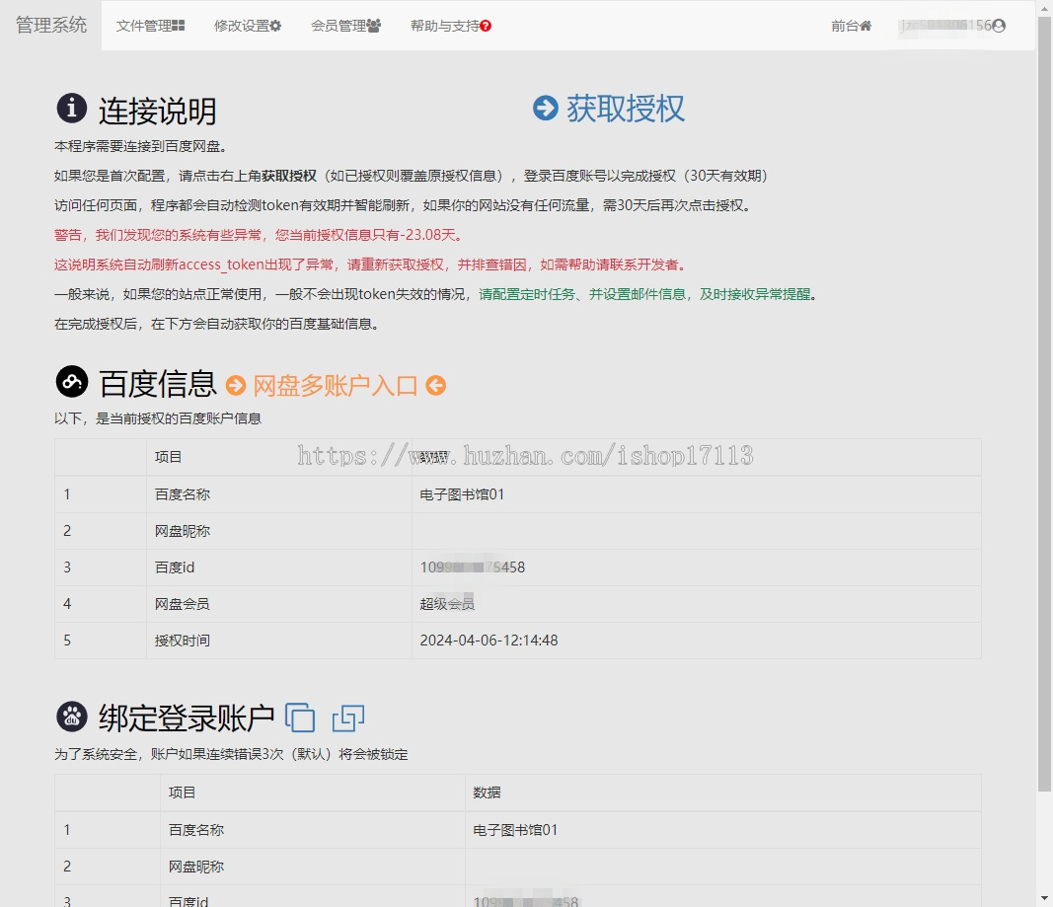Select the 百度id label in 百度信息 table
This screenshot has height=907, width=1053.
point(175,567)
